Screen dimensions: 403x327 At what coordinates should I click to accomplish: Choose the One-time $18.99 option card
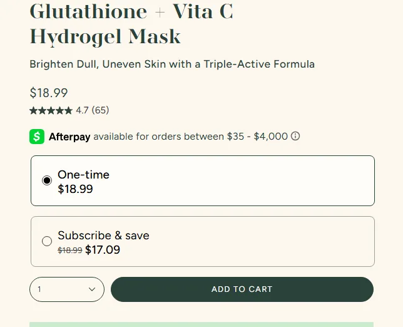pyautogui.click(x=203, y=180)
